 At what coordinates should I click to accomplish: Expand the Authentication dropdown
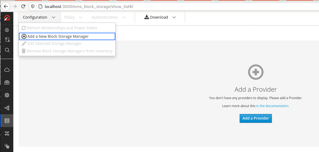click(x=109, y=17)
